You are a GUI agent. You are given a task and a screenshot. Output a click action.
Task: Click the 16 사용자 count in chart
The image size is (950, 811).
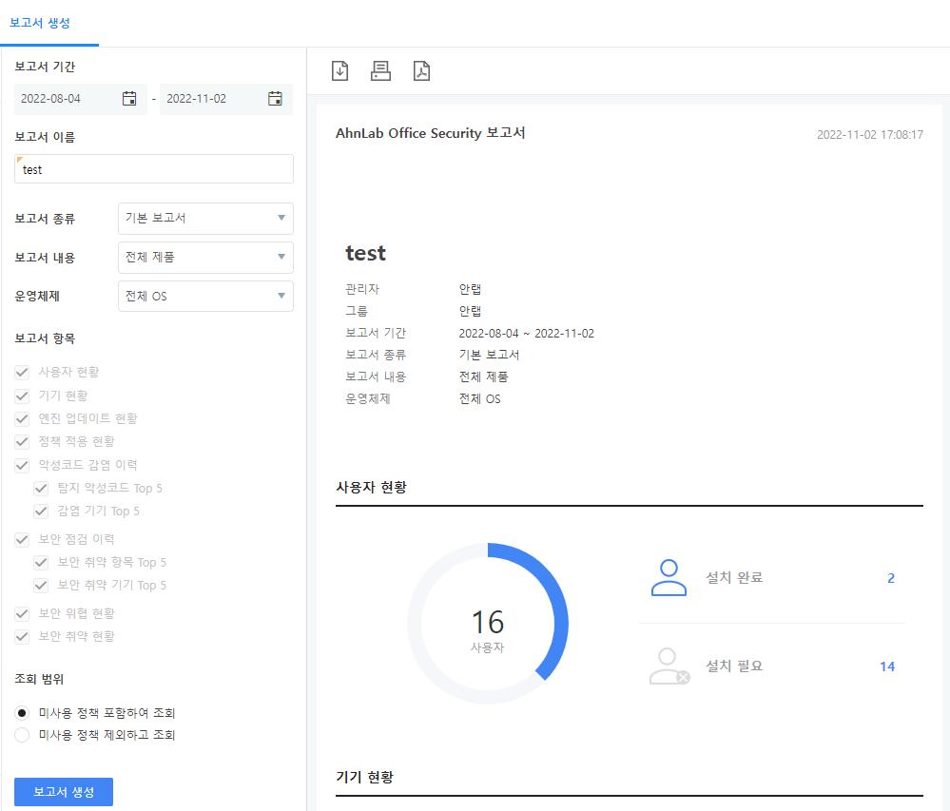tap(488, 630)
